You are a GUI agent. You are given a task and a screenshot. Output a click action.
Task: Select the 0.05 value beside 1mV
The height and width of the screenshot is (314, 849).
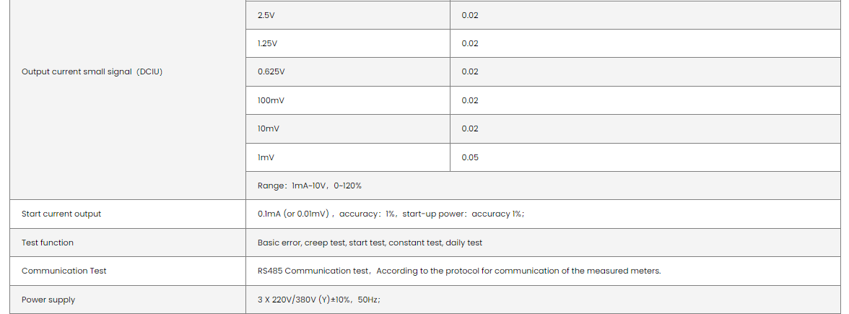coord(470,157)
